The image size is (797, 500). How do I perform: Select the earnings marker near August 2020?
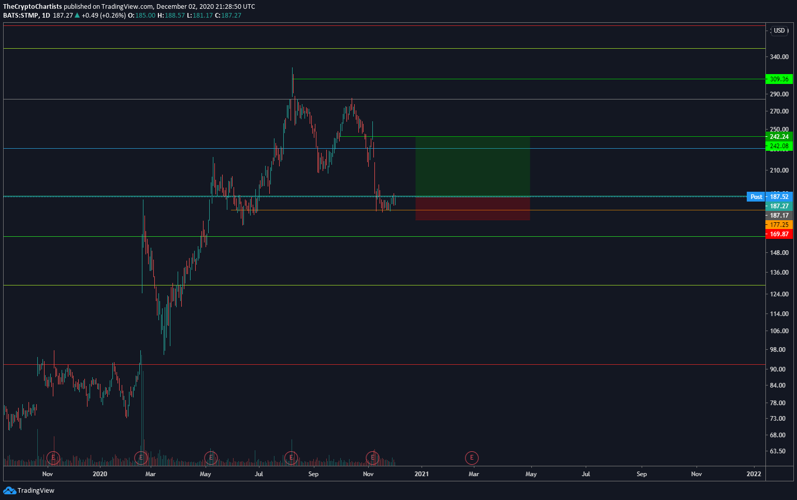291,458
